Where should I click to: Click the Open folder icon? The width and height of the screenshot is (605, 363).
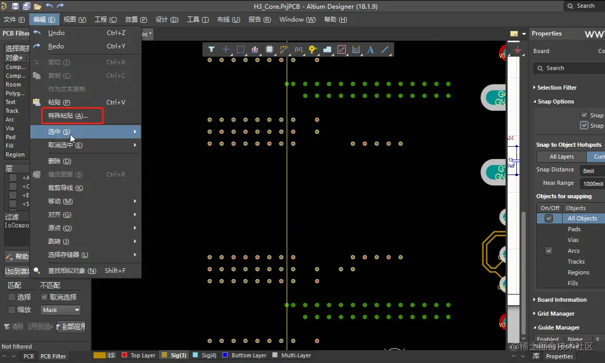[x=38, y=6]
